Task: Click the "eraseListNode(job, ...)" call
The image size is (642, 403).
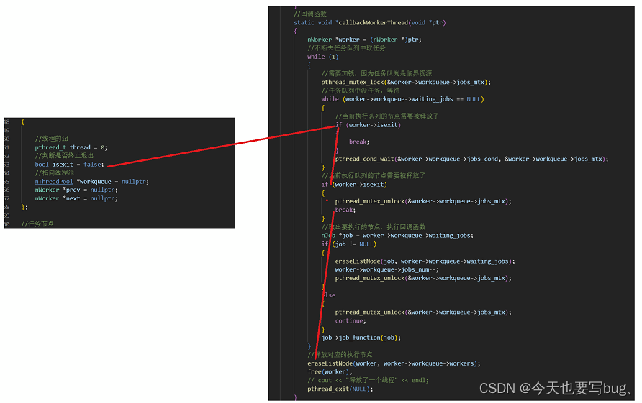Action: [425, 261]
